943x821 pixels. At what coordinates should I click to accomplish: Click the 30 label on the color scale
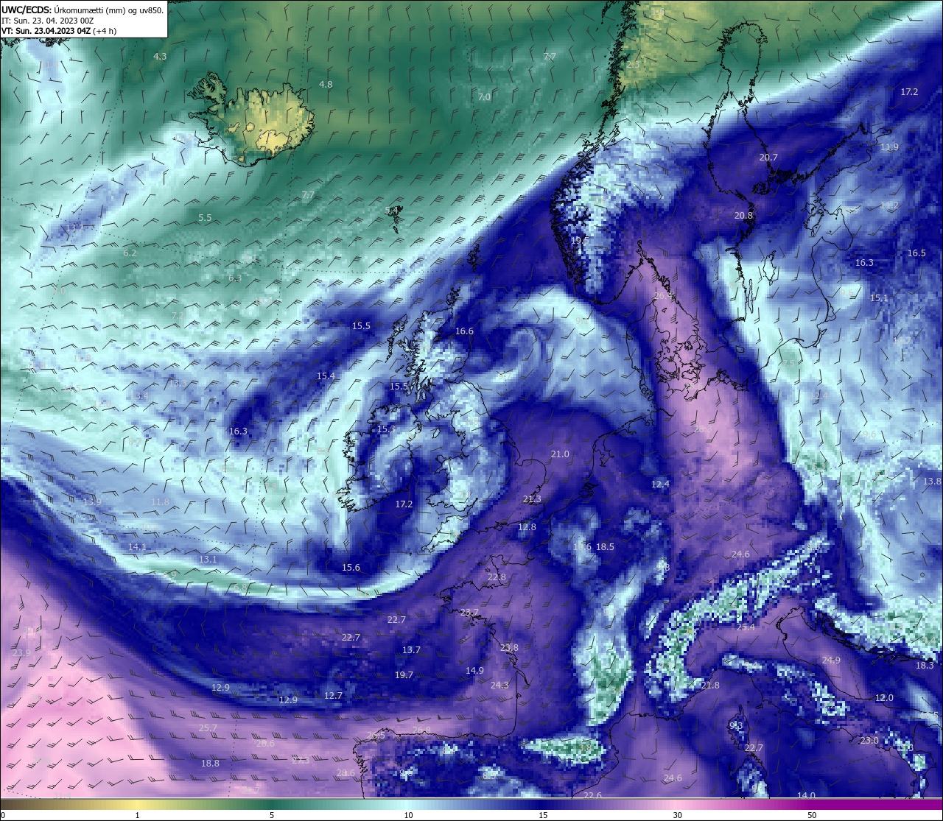(677, 815)
